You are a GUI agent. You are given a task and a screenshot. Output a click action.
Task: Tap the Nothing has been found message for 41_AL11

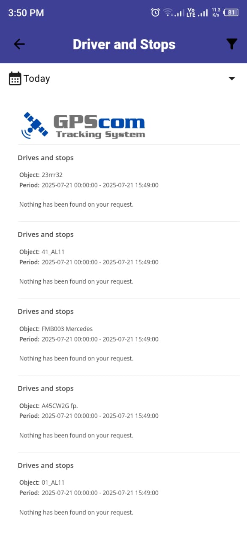(76, 281)
